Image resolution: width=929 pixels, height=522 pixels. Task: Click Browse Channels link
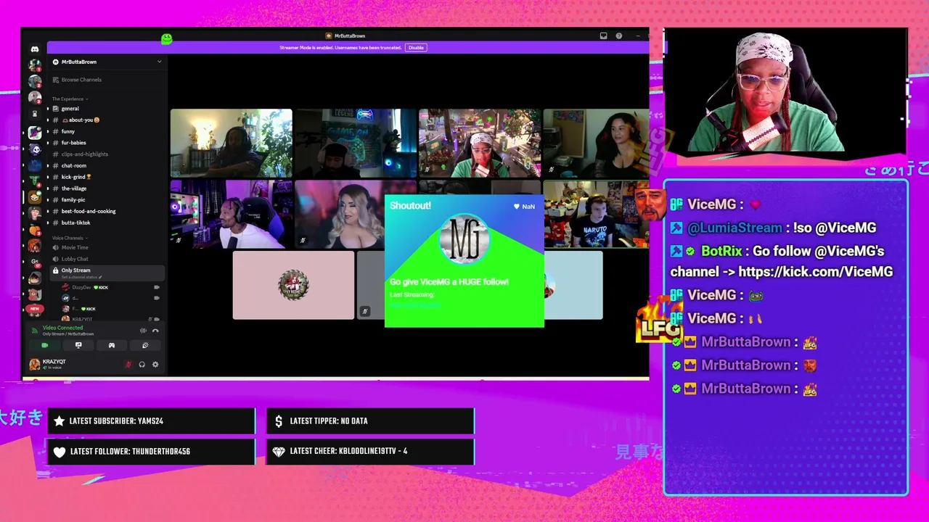click(x=81, y=80)
